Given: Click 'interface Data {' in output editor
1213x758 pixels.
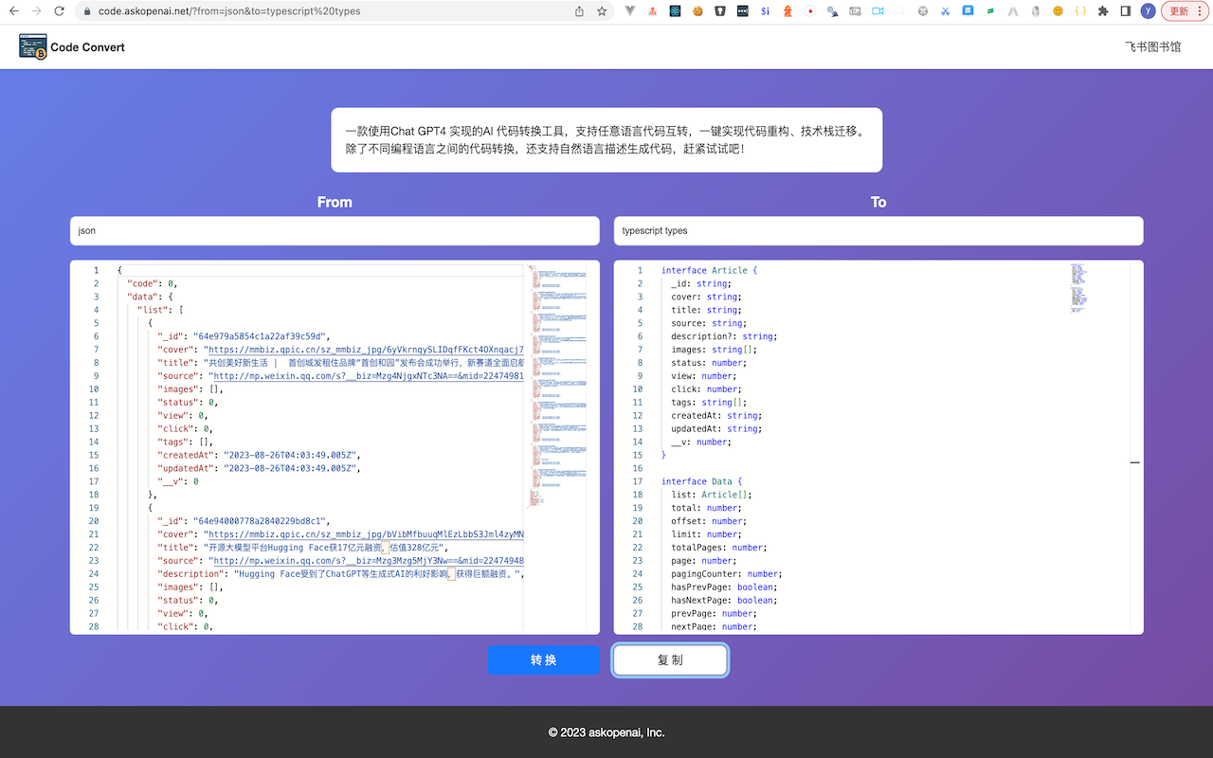Looking at the screenshot, I should (702, 481).
